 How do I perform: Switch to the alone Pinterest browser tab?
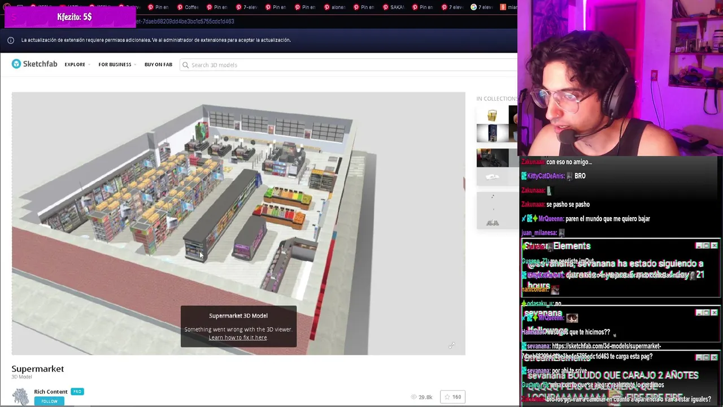pyautogui.click(x=334, y=7)
